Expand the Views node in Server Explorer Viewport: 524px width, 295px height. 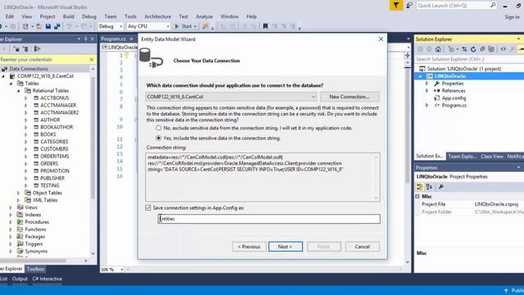(x=11, y=207)
